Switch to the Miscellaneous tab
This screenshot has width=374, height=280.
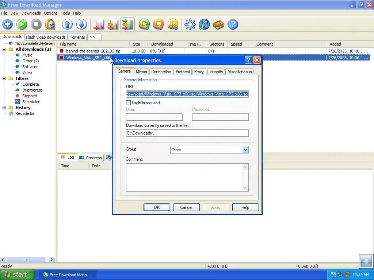coord(240,72)
